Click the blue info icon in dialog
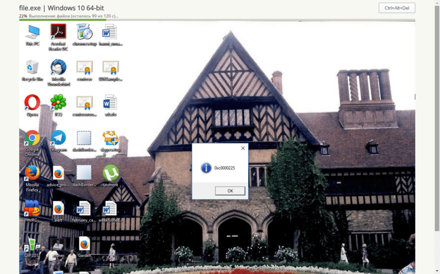 click(x=206, y=168)
